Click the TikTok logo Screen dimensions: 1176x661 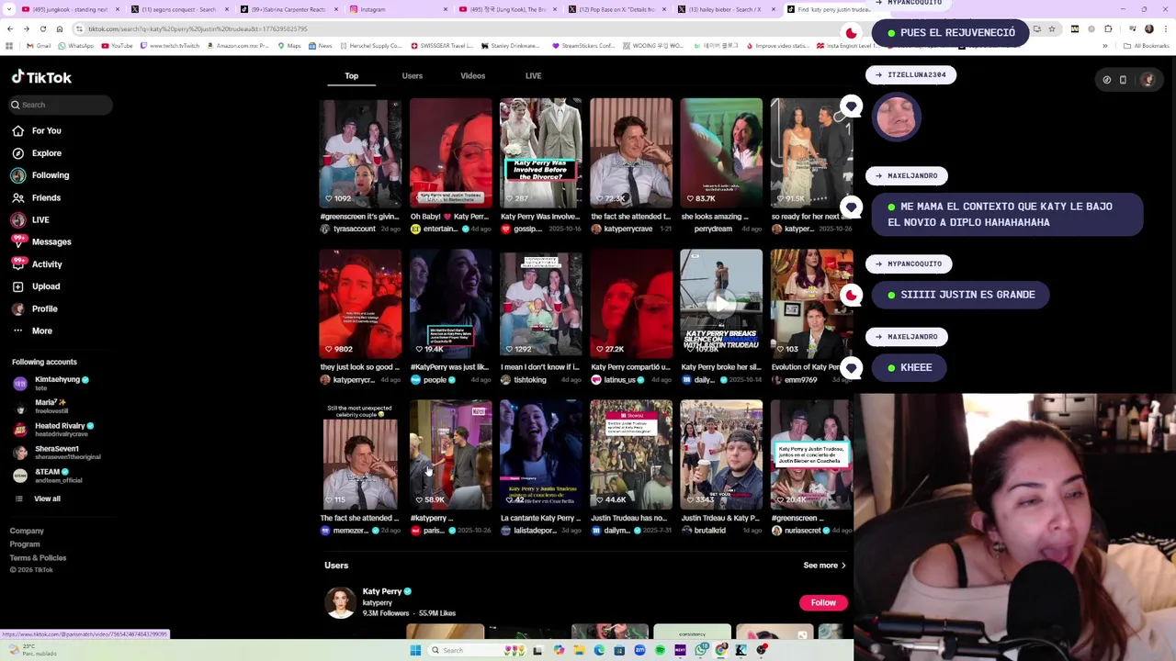coord(41,77)
